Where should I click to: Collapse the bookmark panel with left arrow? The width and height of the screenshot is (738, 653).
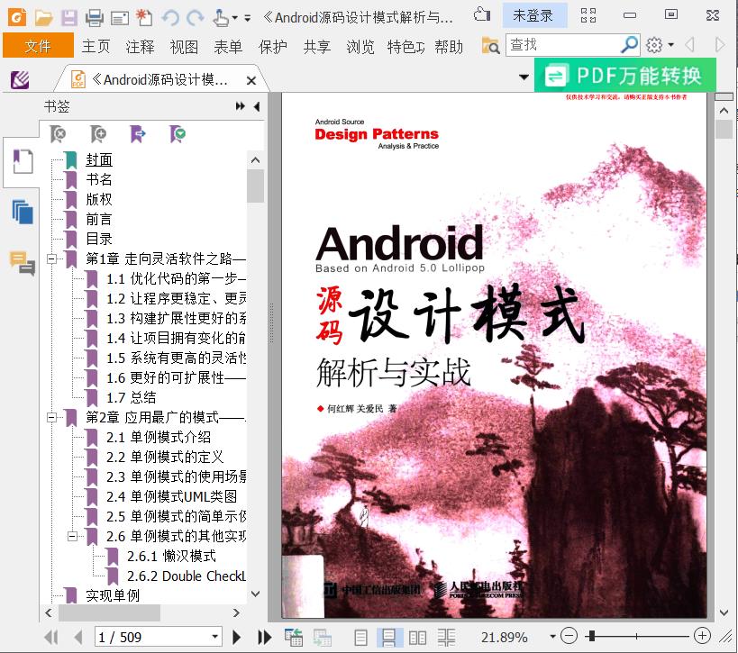pos(257,107)
